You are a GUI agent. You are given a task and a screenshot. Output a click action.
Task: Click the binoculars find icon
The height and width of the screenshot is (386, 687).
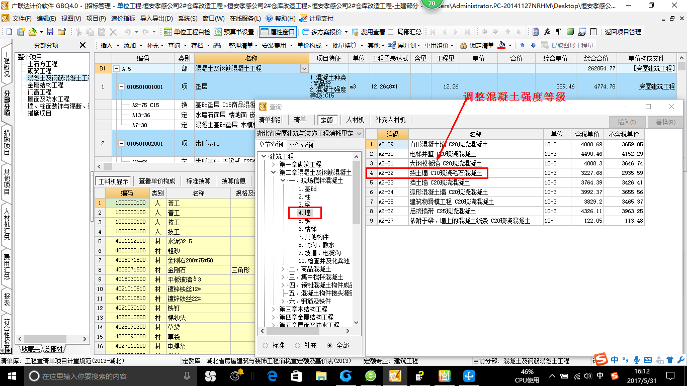(x=217, y=45)
